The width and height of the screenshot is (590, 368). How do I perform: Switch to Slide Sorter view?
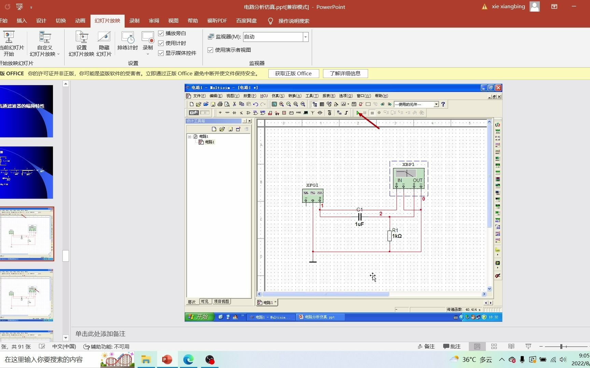pos(494,347)
